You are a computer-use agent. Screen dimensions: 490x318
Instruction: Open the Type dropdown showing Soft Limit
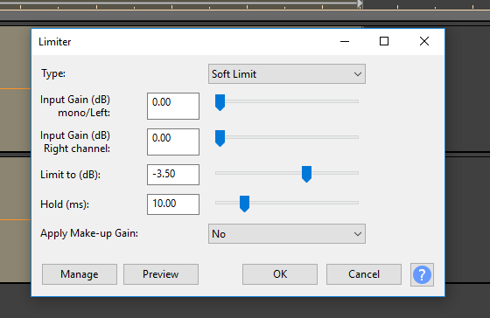[287, 74]
